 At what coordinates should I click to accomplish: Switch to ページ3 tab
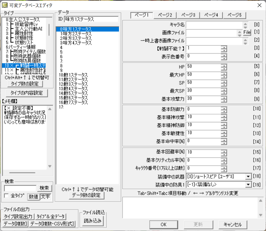coord(188,15)
